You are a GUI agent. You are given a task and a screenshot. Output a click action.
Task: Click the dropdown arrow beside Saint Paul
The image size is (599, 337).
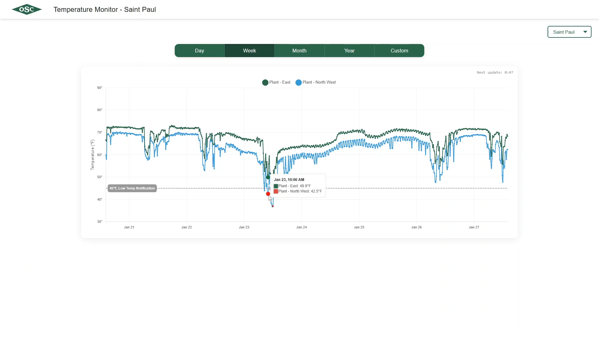(585, 32)
